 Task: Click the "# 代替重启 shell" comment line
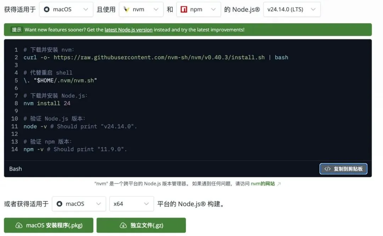48,73
